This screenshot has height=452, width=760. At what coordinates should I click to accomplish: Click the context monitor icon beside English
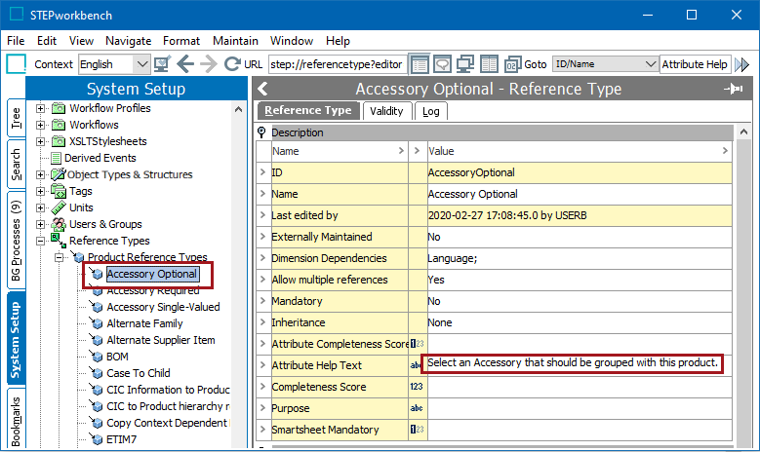162,64
